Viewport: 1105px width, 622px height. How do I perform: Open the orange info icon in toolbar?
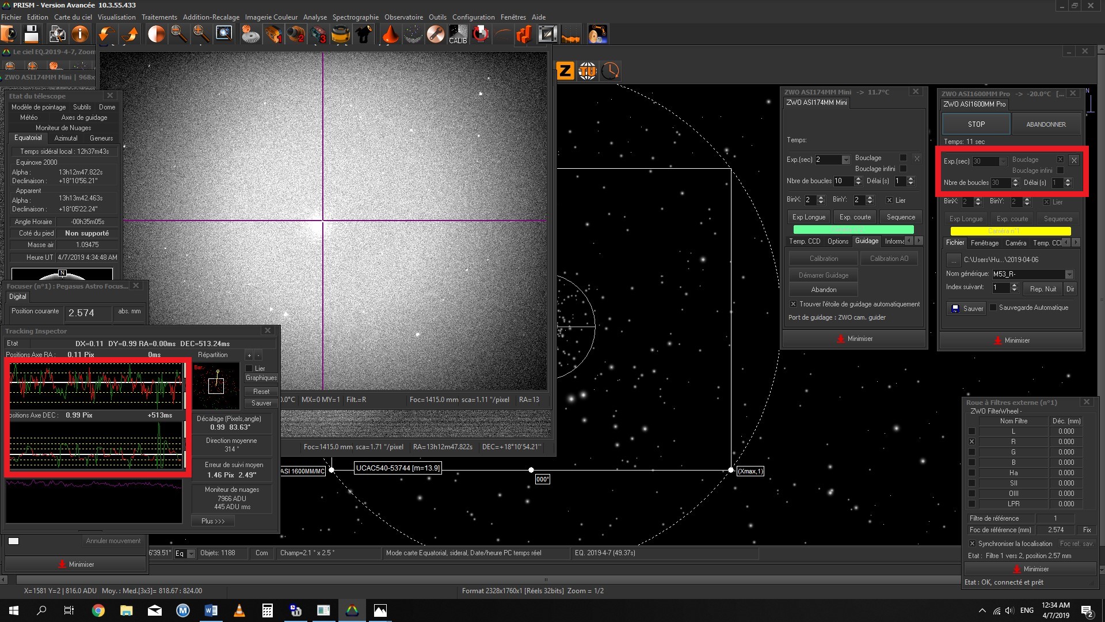tap(80, 34)
